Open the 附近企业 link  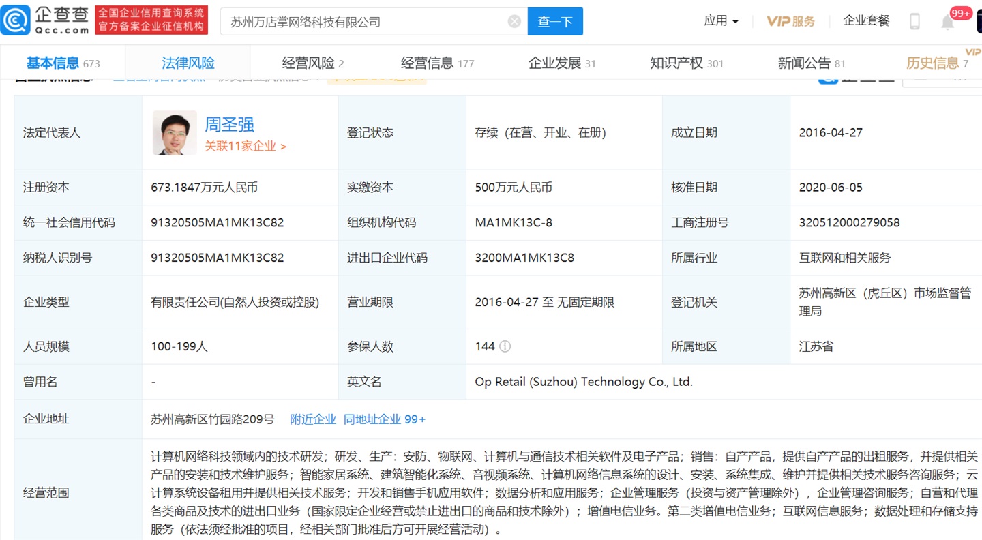[x=312, y=419]
